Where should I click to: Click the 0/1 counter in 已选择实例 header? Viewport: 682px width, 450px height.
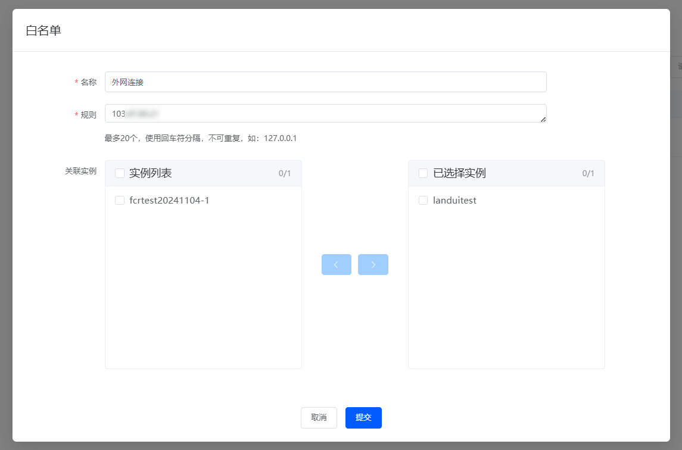click(588, 174)
